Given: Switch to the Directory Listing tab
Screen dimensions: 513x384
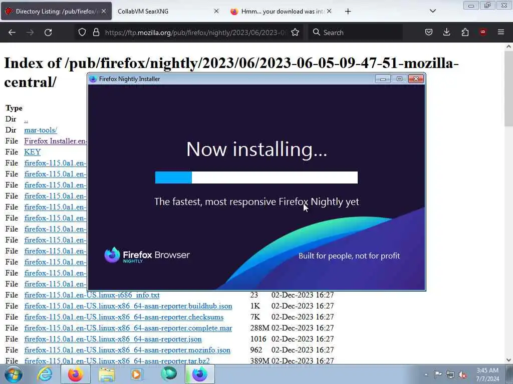Looking at the screenshot, I should point(56,11).
